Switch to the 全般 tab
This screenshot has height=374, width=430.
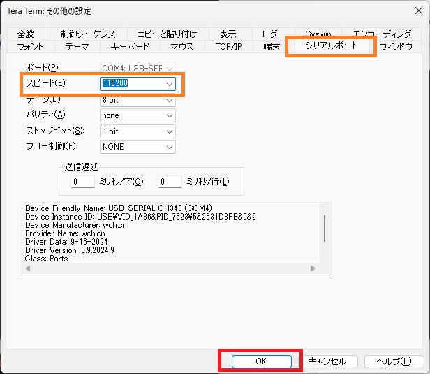point(26,34)
